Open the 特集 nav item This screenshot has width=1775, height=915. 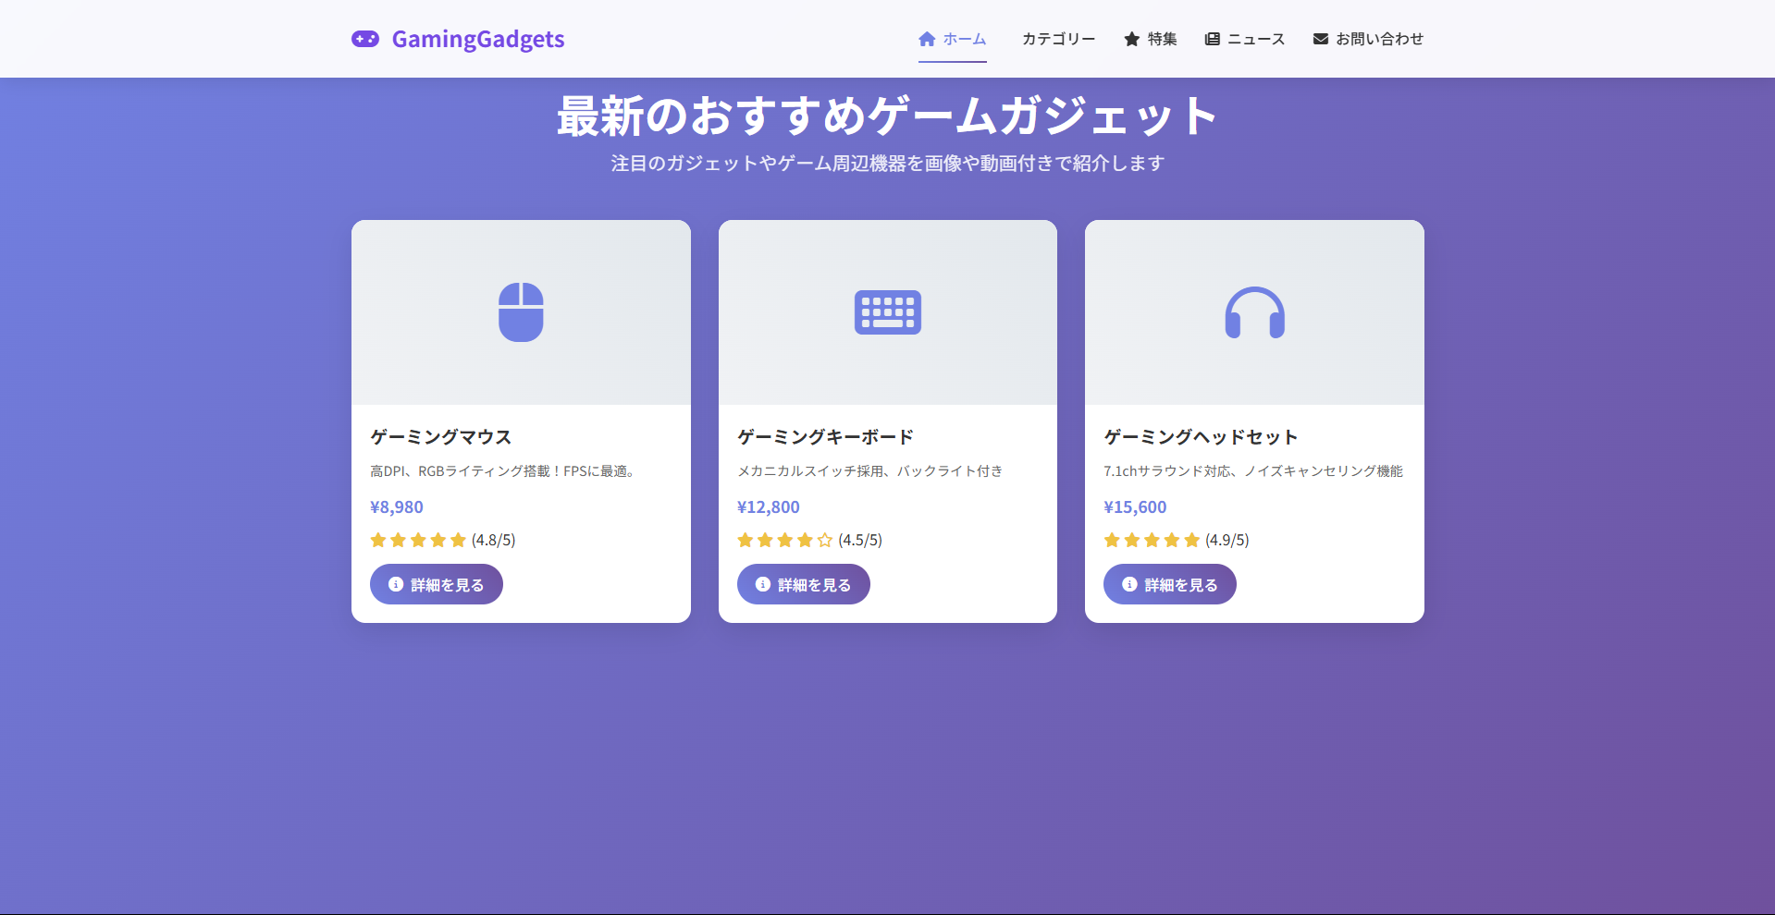tap(1150, 39)
